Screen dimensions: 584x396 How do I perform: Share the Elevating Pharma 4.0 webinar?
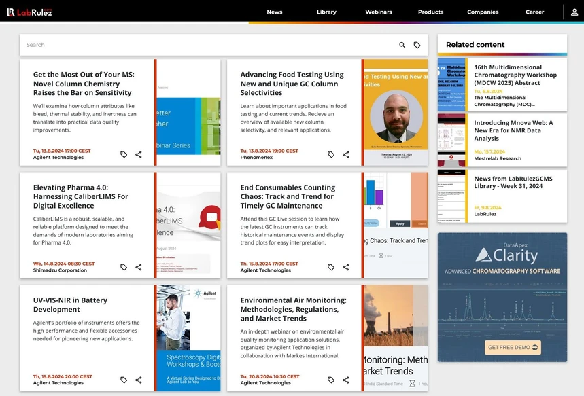(x=139, y=267)
